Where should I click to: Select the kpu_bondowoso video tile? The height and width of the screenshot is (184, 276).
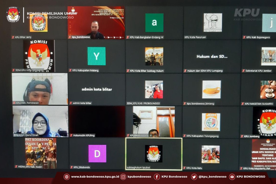tap(96, 23)
